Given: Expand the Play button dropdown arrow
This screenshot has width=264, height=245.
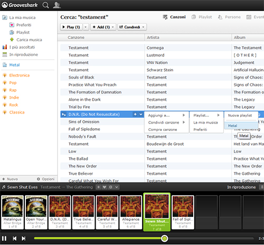Looking at the screenshot, I should (x=86, y=27).
